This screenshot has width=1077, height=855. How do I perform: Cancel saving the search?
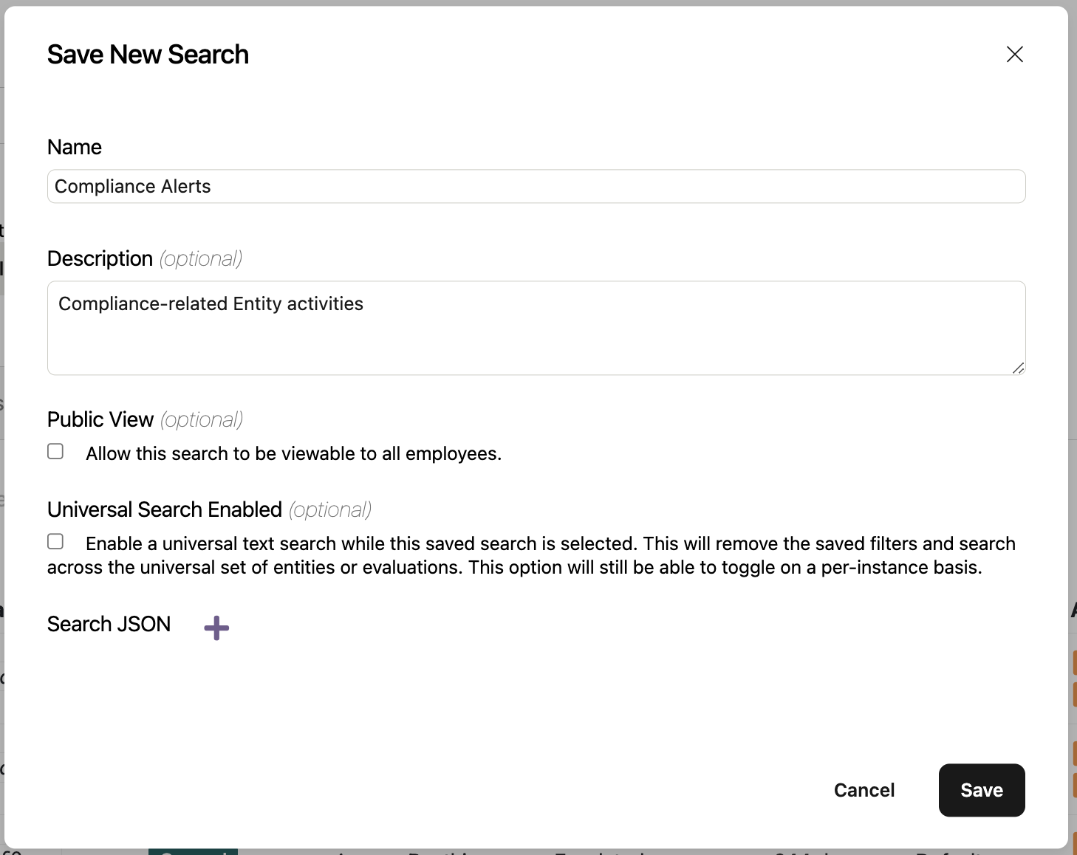point(864,790)
